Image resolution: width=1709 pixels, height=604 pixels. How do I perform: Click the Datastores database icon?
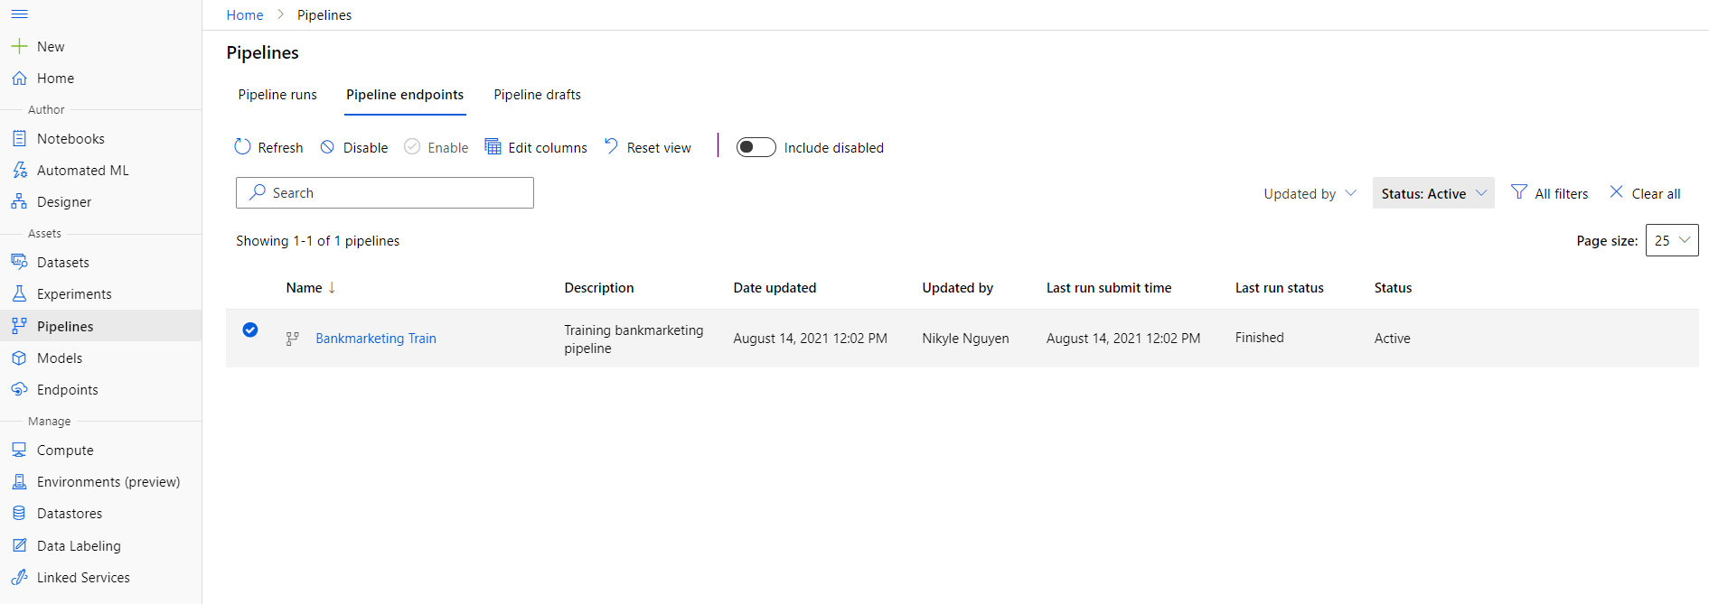click(19, 514)
